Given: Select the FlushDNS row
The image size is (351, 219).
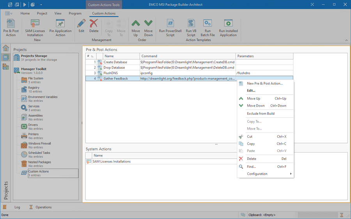Looking at the screenshot, I should click(189, 73).
